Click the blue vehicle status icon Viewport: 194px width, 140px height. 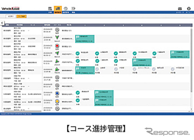[x=57, y=93]
